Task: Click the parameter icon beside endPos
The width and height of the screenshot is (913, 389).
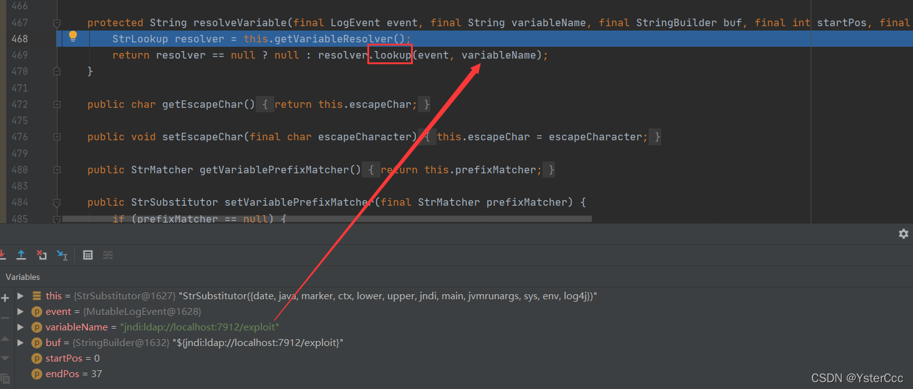Action: point(37,374)
